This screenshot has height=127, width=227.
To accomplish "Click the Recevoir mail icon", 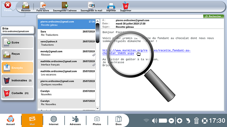I will [26, 7].
